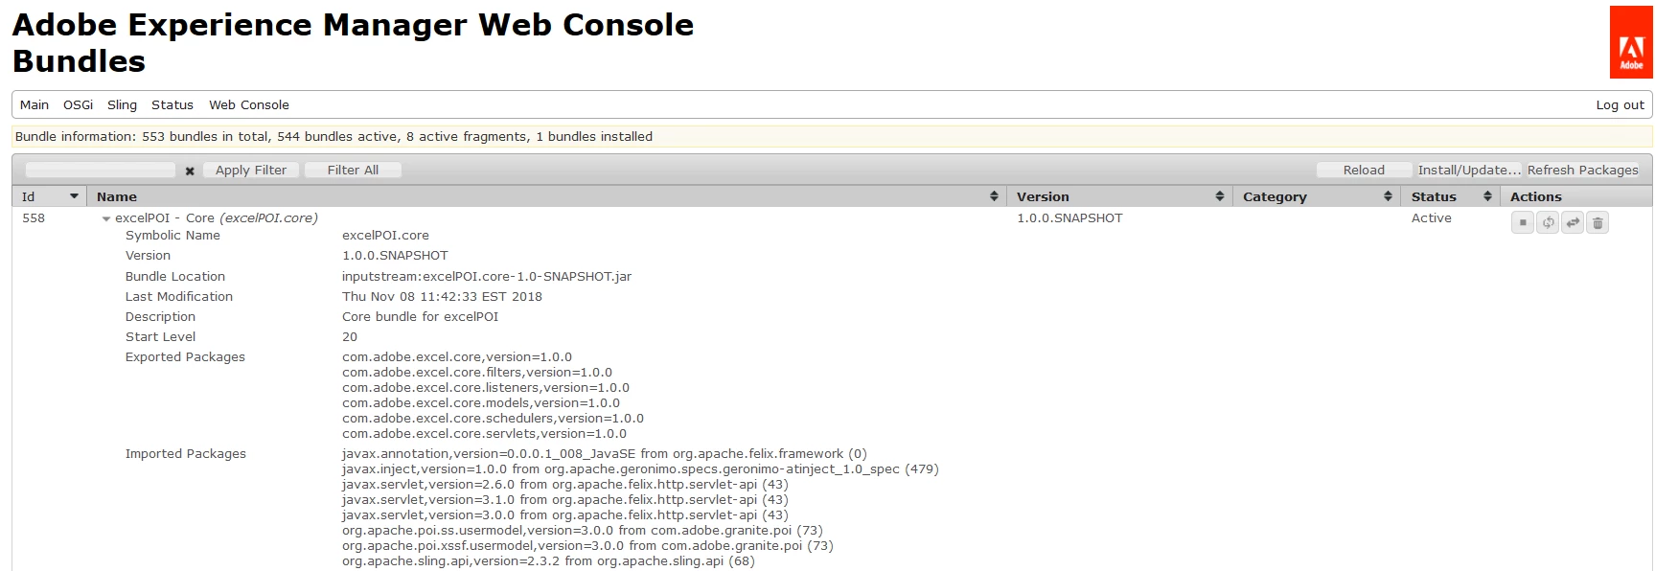
Task: Click the Filter All button
Action: (x=353, y=171)
